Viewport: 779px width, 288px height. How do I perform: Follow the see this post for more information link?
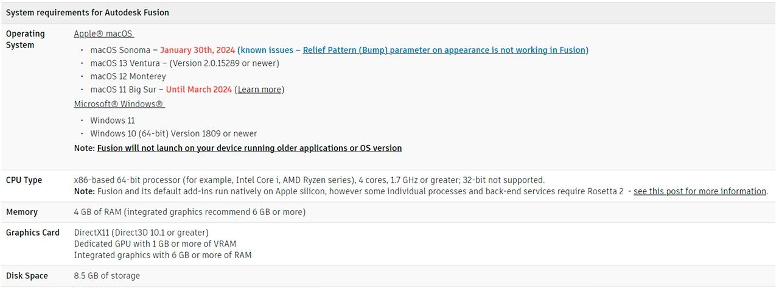tap(700, 191)
